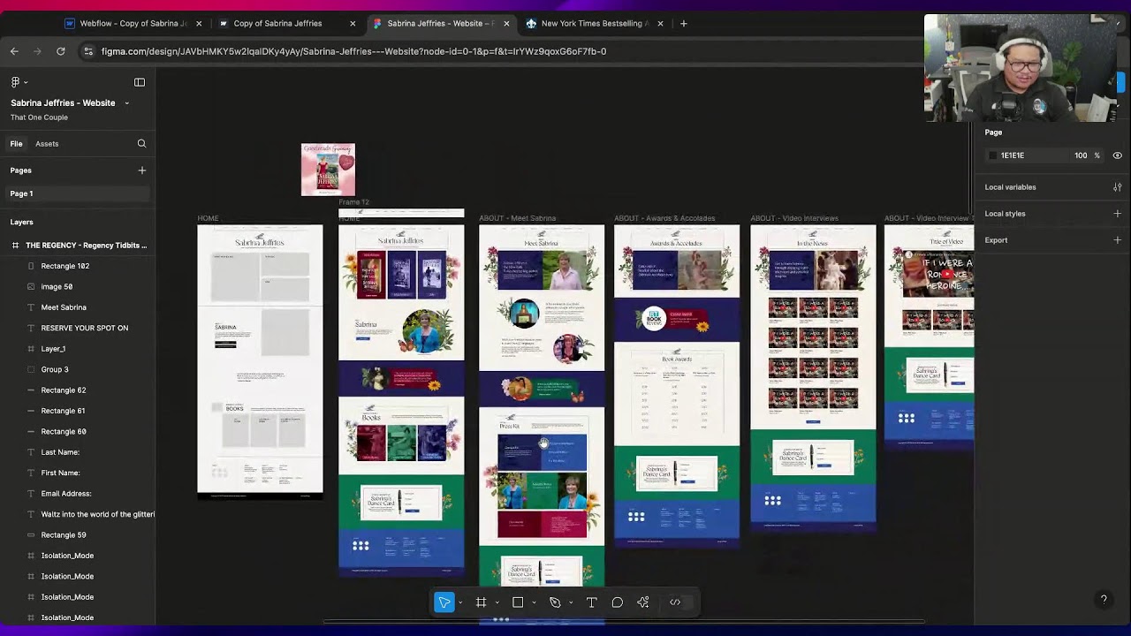Add an export setting with plus icon
Viewport: 1131px width, 636px height.
point(1117,240)
